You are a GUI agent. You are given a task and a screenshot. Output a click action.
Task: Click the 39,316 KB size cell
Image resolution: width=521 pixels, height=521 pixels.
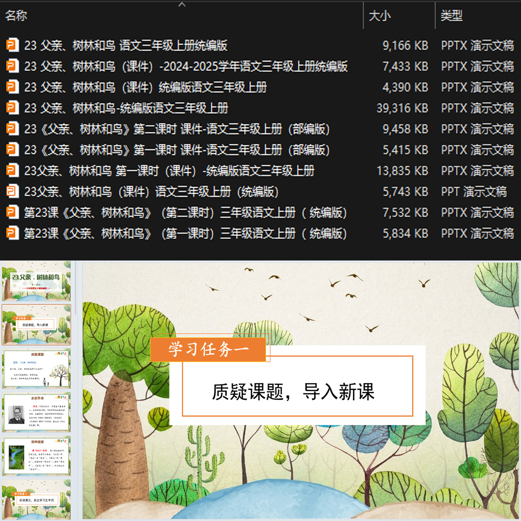click(402, 108)
